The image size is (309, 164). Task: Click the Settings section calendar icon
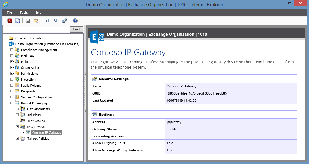point(95,115)
